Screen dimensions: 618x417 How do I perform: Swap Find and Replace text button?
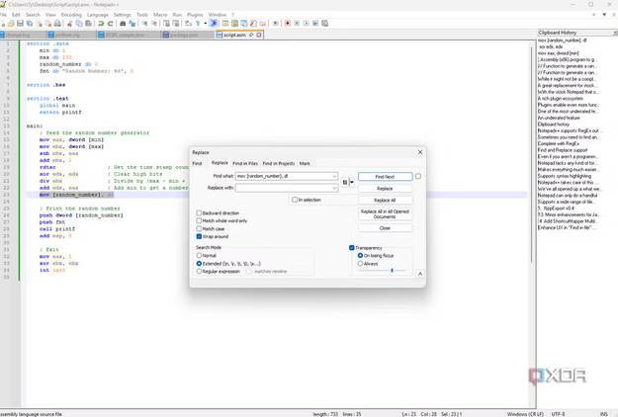345,183
